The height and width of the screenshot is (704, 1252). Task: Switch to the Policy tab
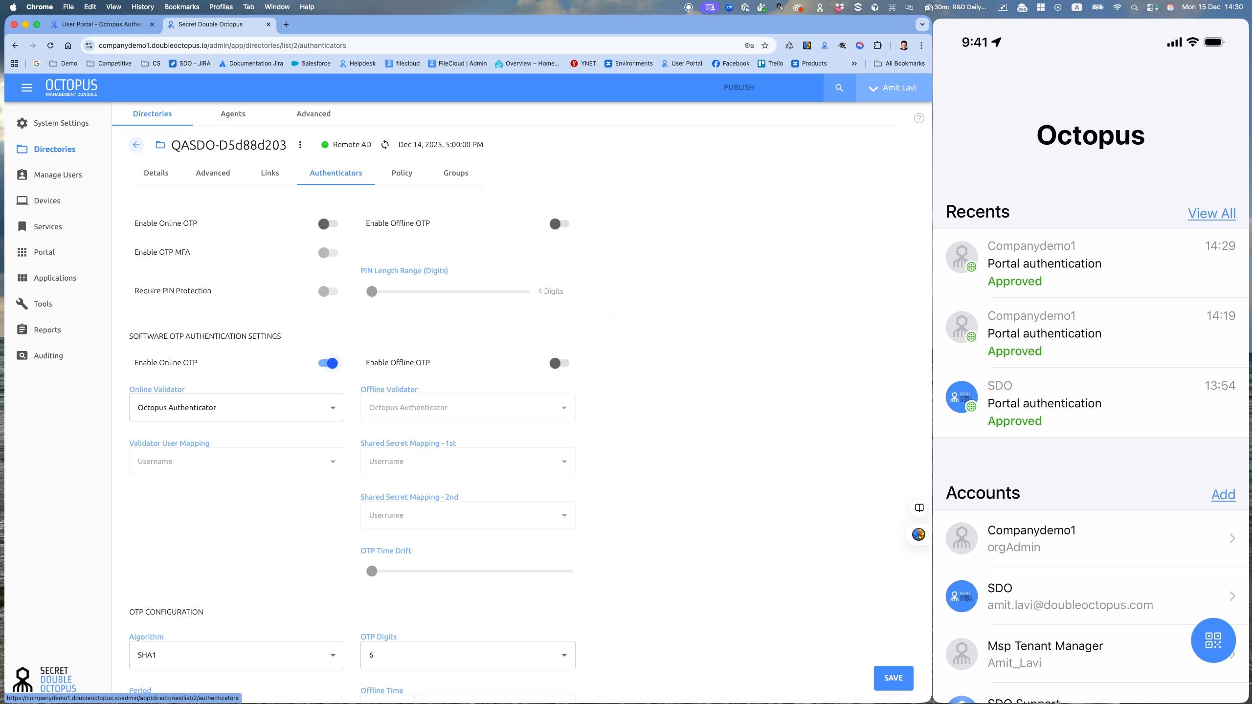click(x=402, y=173)
